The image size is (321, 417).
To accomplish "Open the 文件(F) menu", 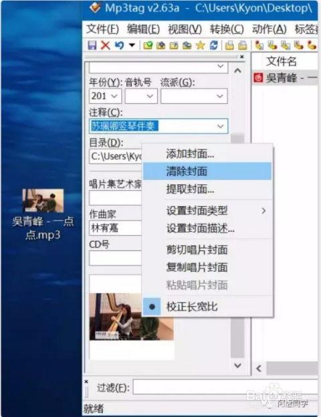I will 102,29.
